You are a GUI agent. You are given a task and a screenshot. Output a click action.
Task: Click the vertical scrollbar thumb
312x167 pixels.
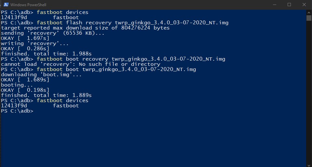pos(309,18)
